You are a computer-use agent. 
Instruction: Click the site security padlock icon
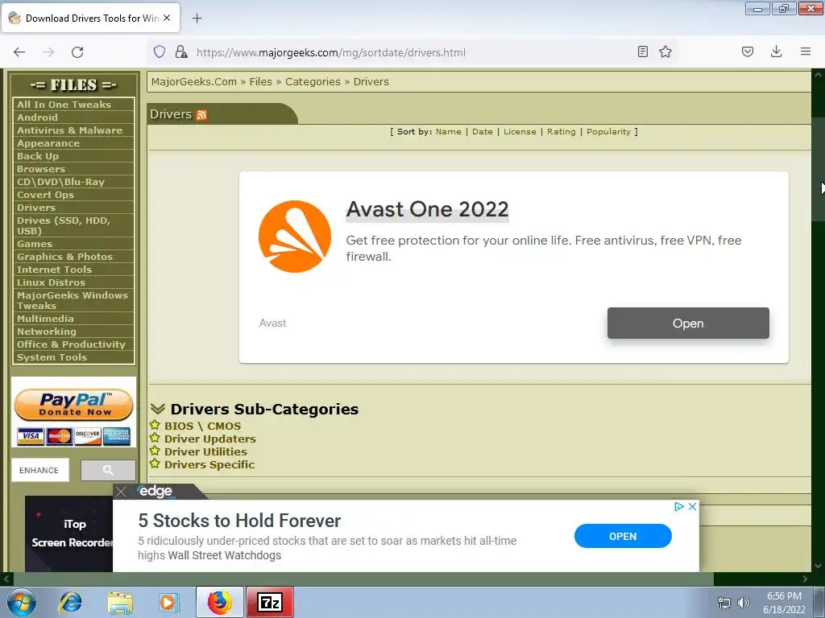[x=181, y=52]
